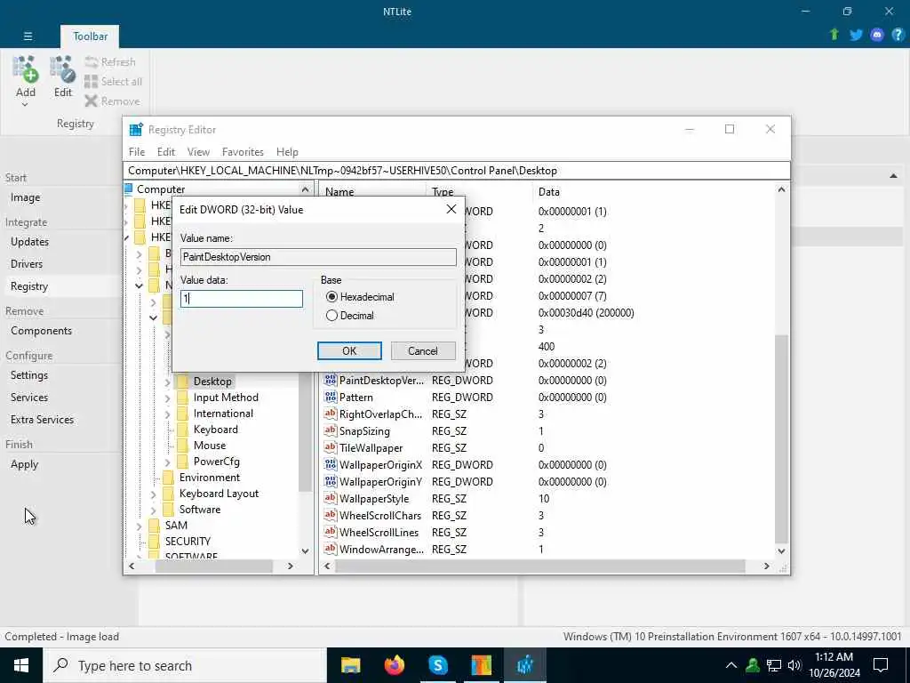Open the NTLite hamburger menu
Viewport: 910px width, 683px height.
click(x=28, y=36)
